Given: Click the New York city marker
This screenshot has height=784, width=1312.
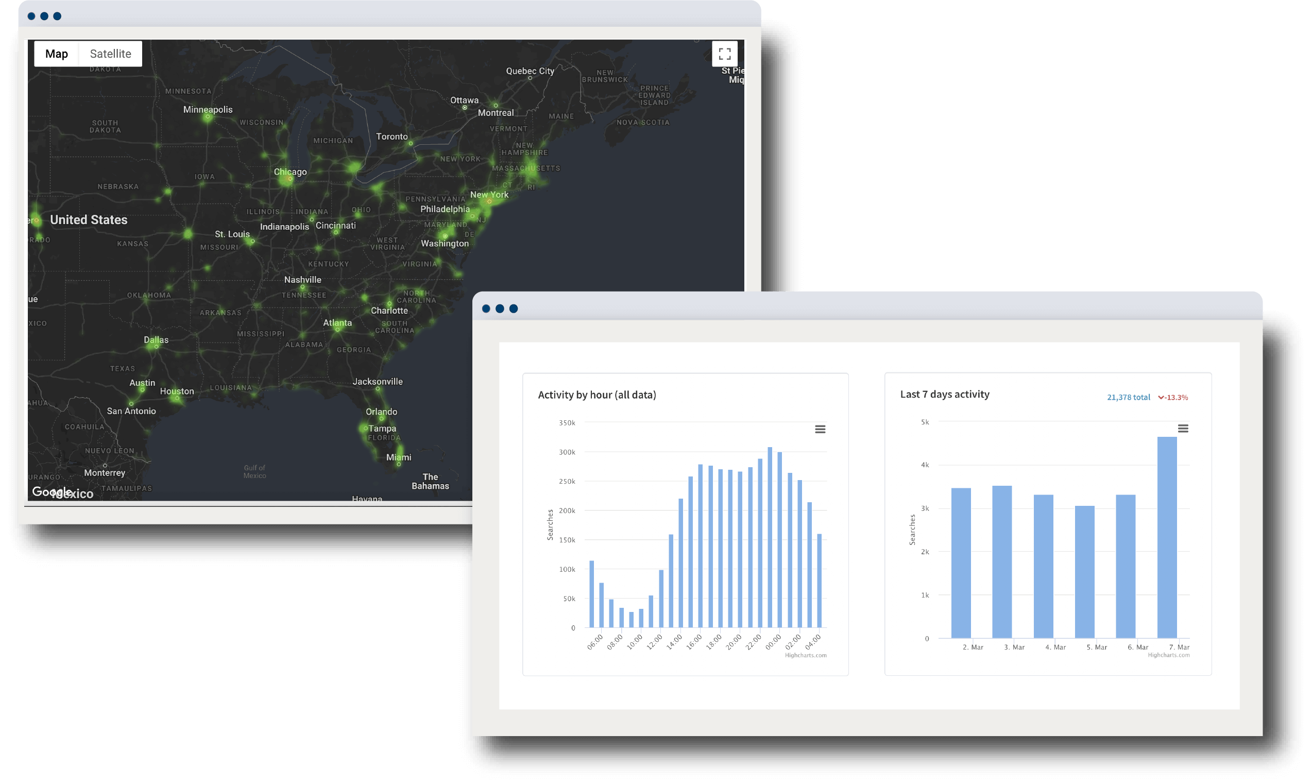Looking at the screenshot, I should point(490,202).
